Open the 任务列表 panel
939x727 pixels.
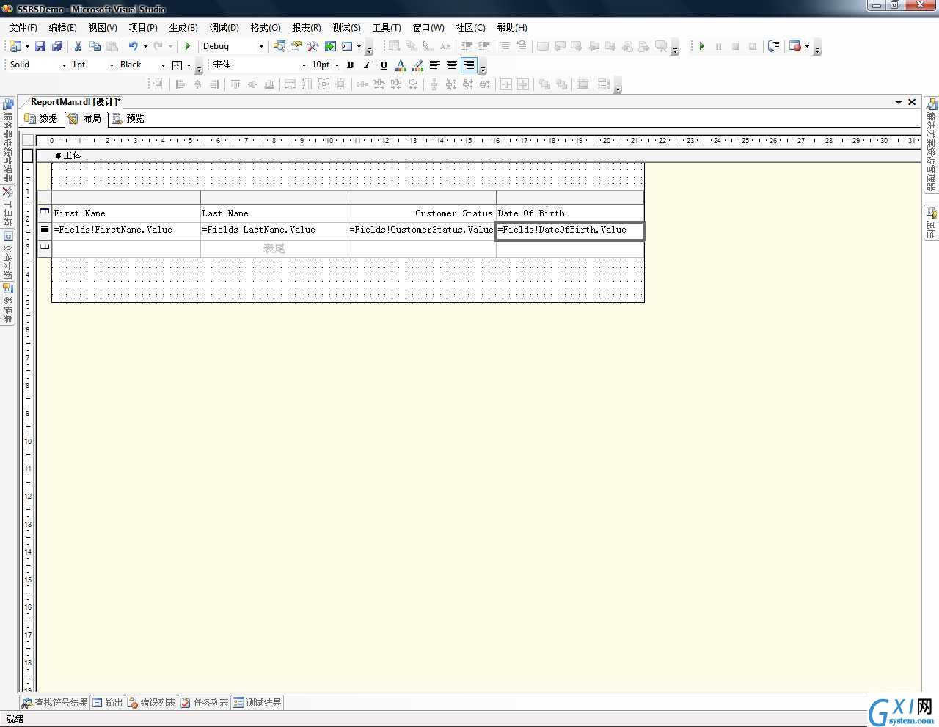[205, 703]
